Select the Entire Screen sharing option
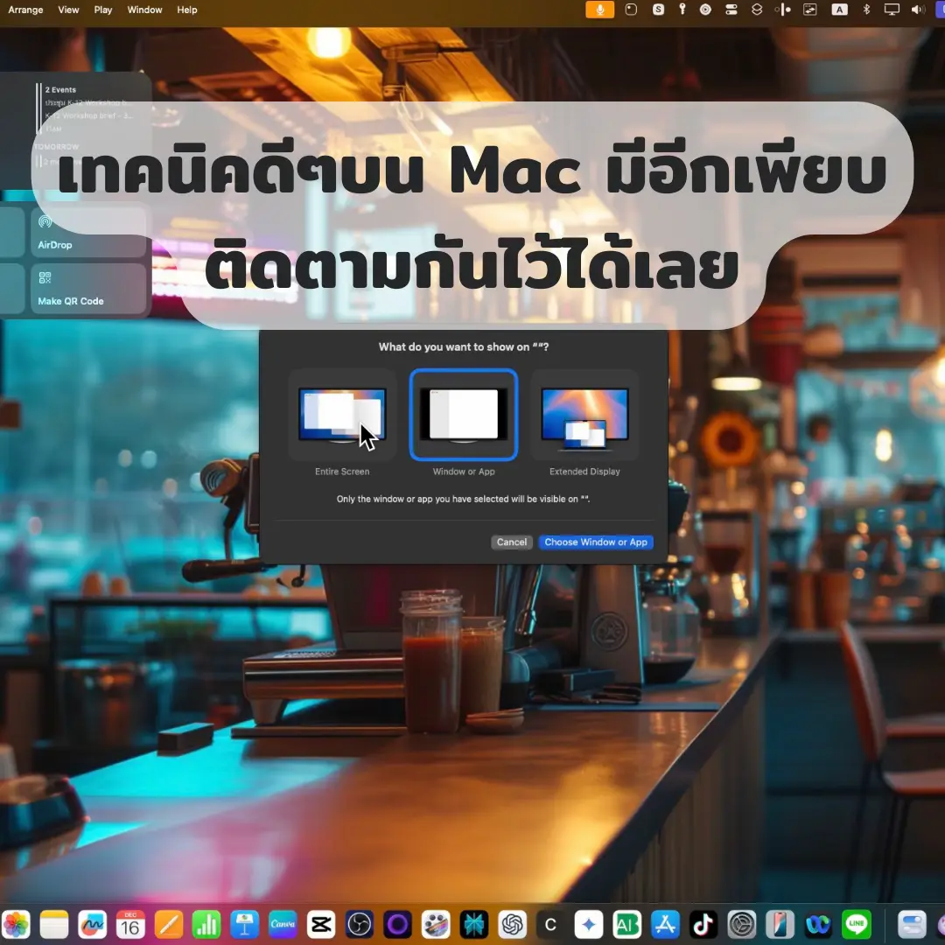Viewport: 945px width, 945px height. pyautogui.click(x=342, y=416)
